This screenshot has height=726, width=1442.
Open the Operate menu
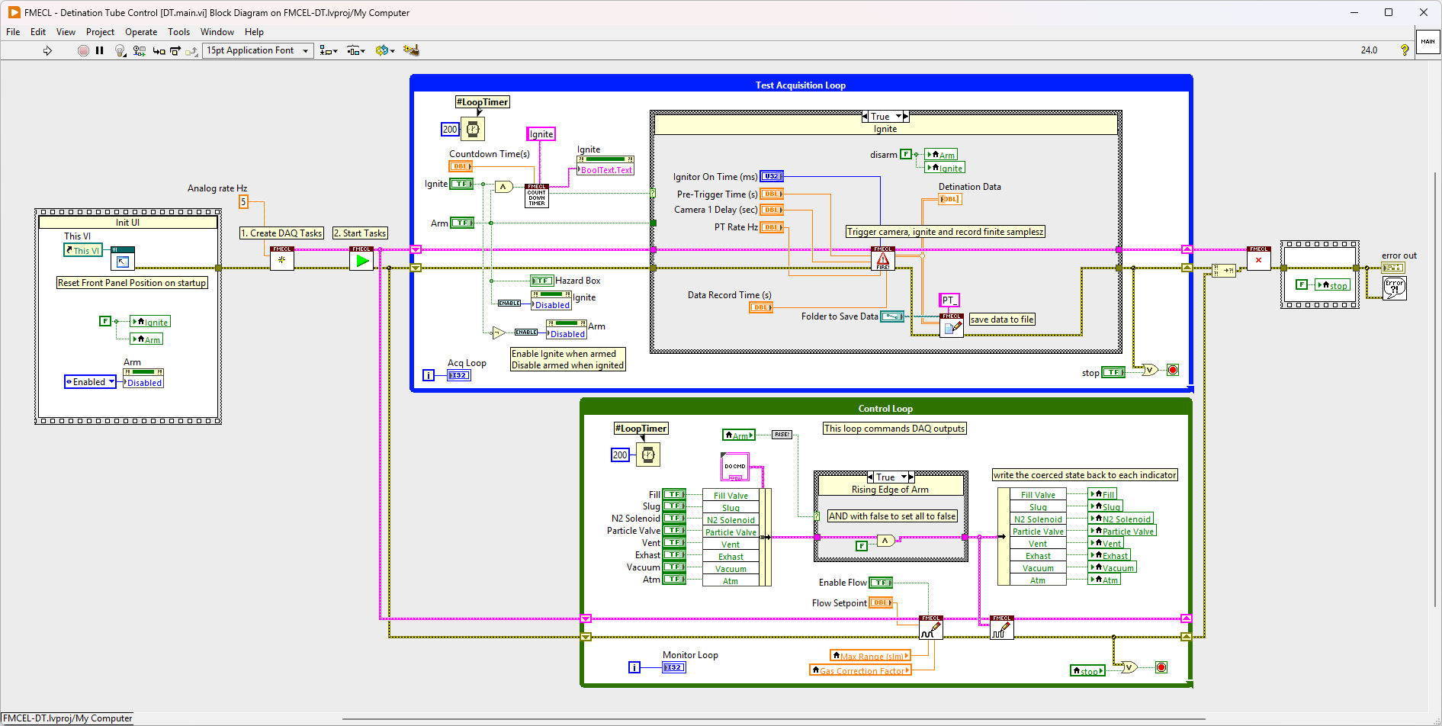[x=141, y=32]
